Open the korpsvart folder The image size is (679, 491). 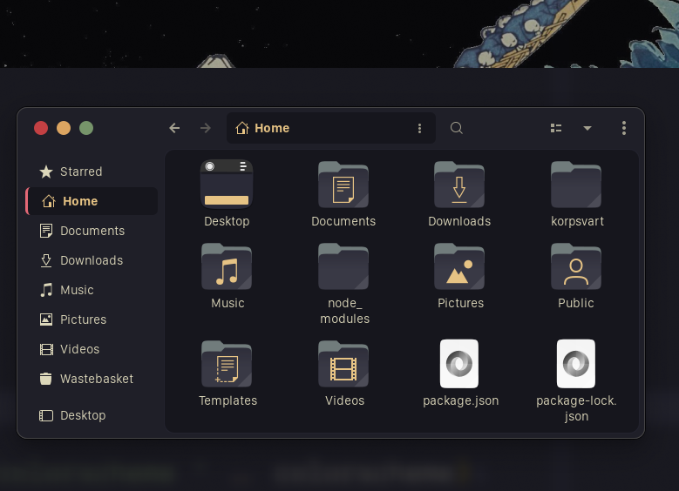575,185
